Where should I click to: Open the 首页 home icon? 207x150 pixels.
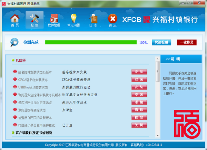click(15, 20)
